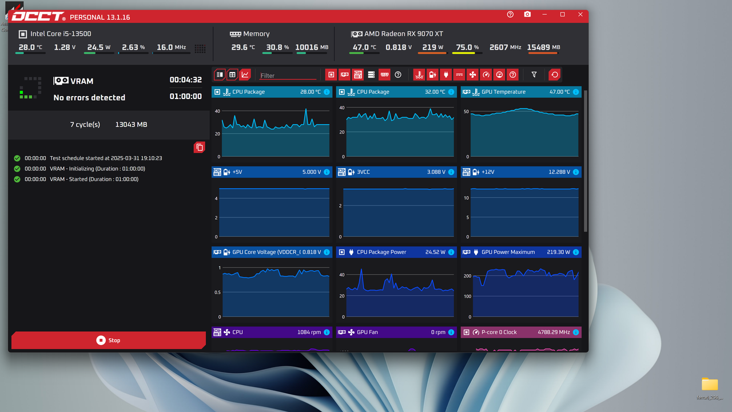This screenshot has width=732, height=412.
Task: Toggle the memory sensor filter
Action: click(x=384, y=74)
